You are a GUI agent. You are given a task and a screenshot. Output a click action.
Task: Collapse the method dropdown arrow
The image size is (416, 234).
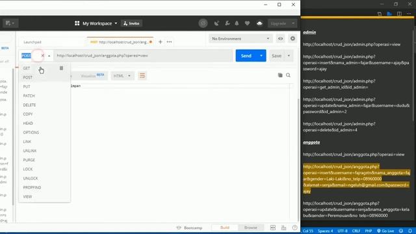[x=49, y=56]
